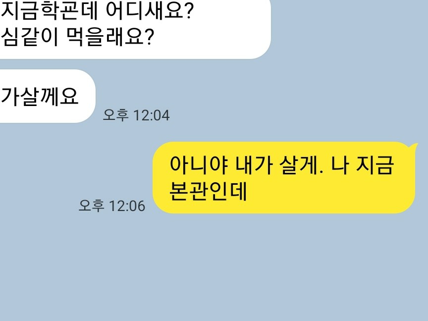Click the '오후' label before 12:04
The image size is (428, 321).
[115, 115]
